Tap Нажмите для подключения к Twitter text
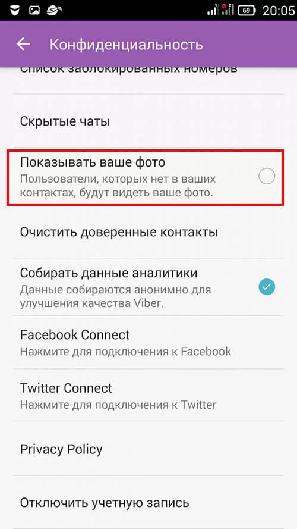This screenshot has width=297, height=529. [118, 404]
